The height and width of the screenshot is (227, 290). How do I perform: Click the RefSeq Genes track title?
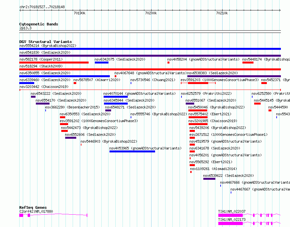(33, 207)
